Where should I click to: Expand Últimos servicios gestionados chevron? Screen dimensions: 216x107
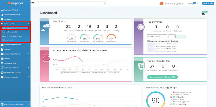point(29,104)
